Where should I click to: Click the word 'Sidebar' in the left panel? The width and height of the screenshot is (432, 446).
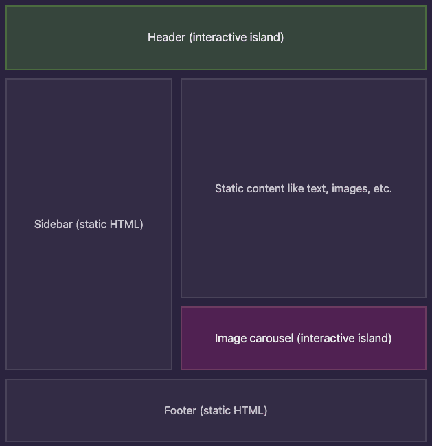[54, 224]
